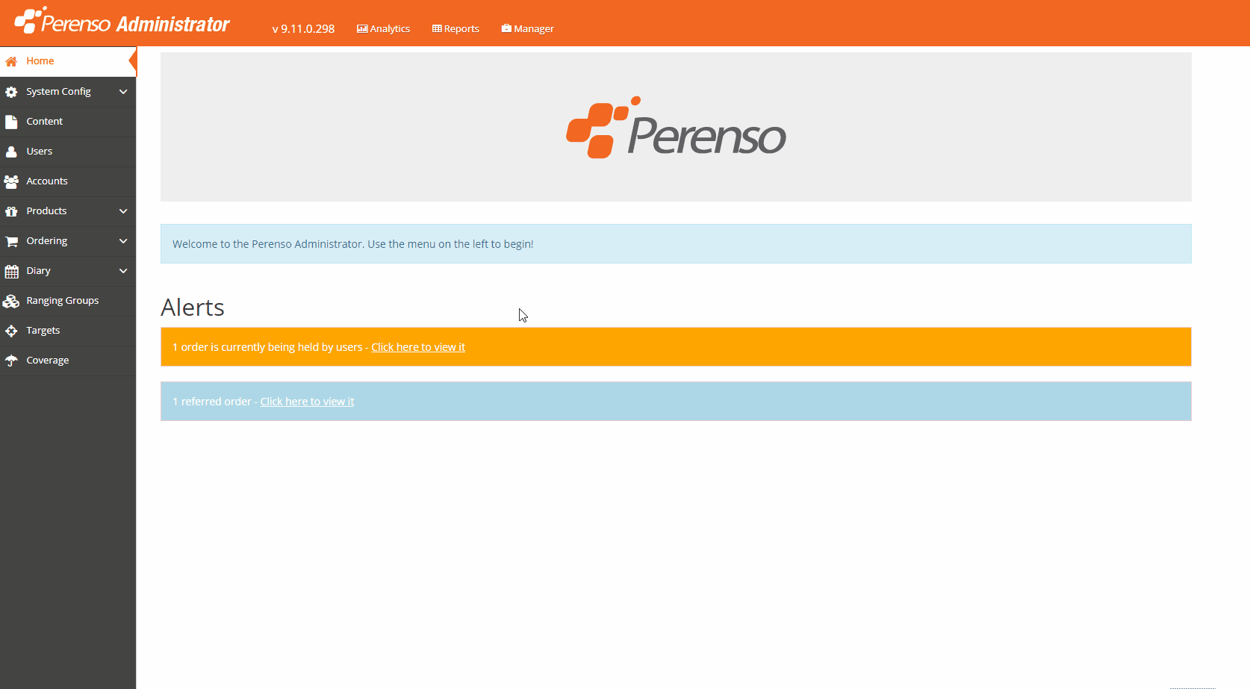Click the Users person icon
The width and height of the screenshot is (1250, 689).
tap(11, 152)
